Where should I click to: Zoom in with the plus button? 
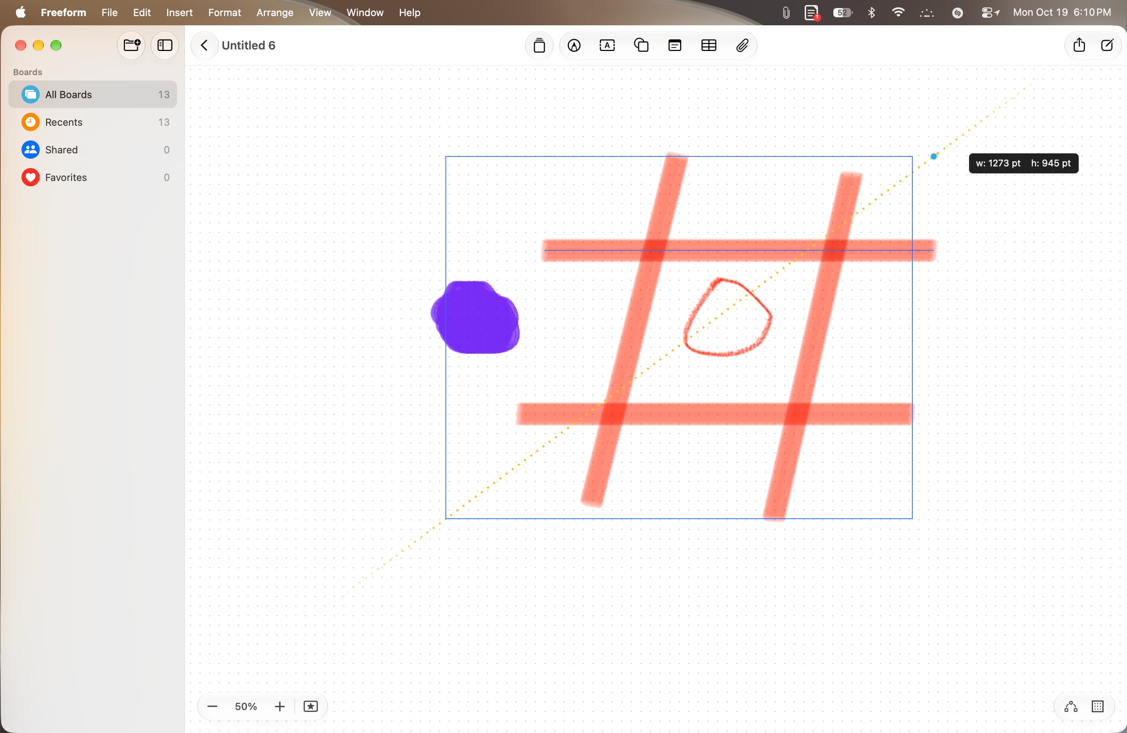click(x=280, y=707)
